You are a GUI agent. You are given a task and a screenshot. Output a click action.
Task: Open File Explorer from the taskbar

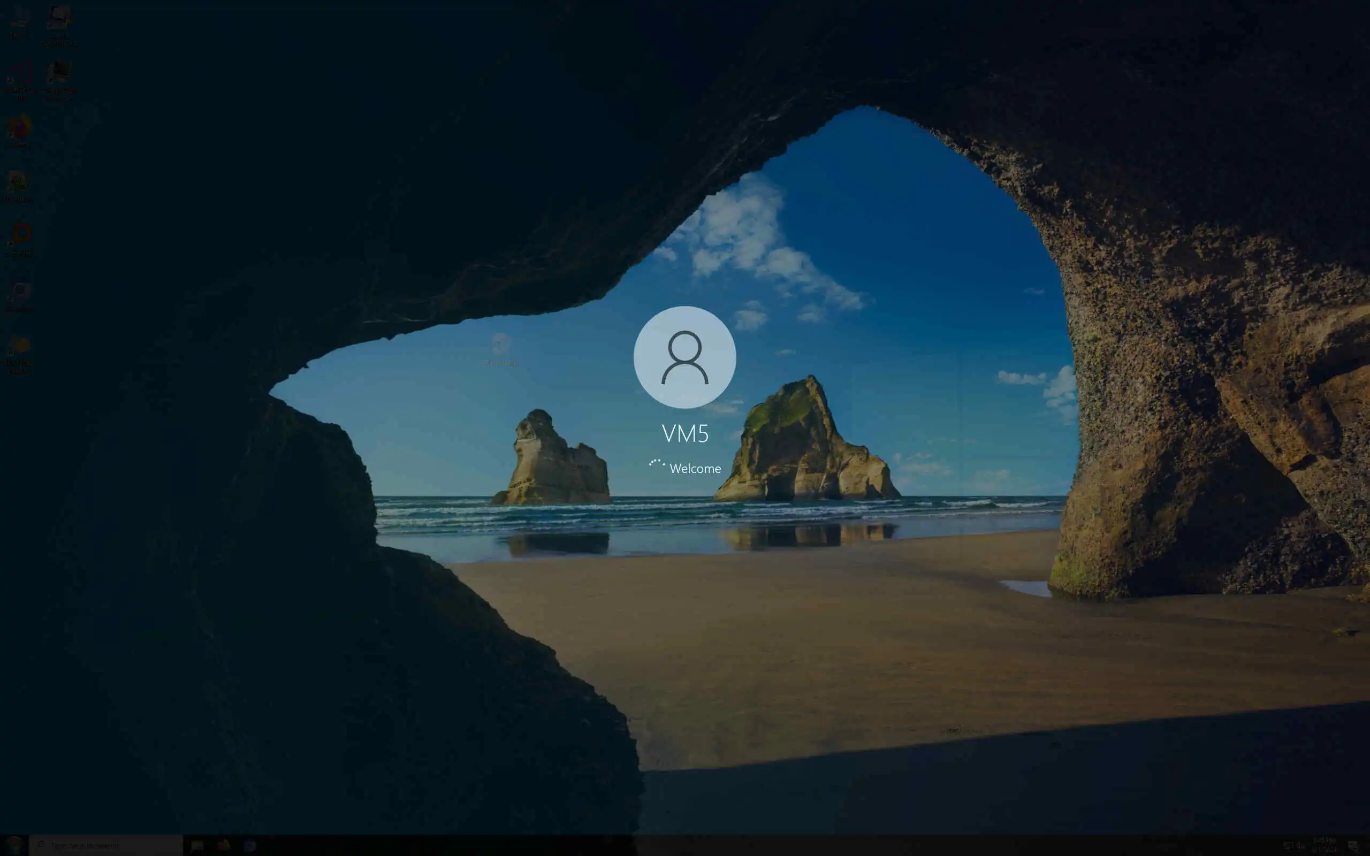pyautogui.click(x=197, y=845)
